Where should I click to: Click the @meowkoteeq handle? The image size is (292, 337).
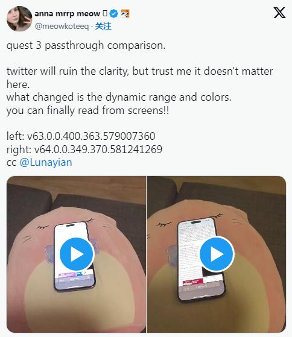(62, 27)
